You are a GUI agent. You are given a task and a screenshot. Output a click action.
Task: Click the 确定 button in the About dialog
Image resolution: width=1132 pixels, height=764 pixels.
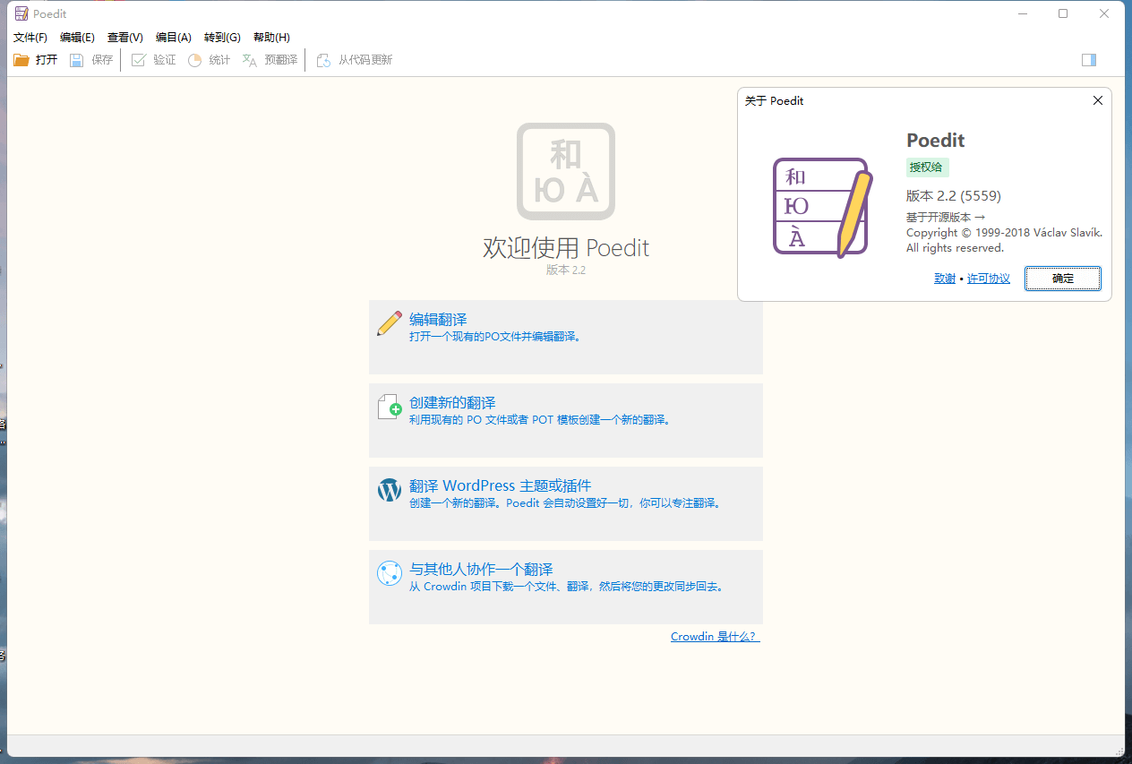tap(1063, 279)
